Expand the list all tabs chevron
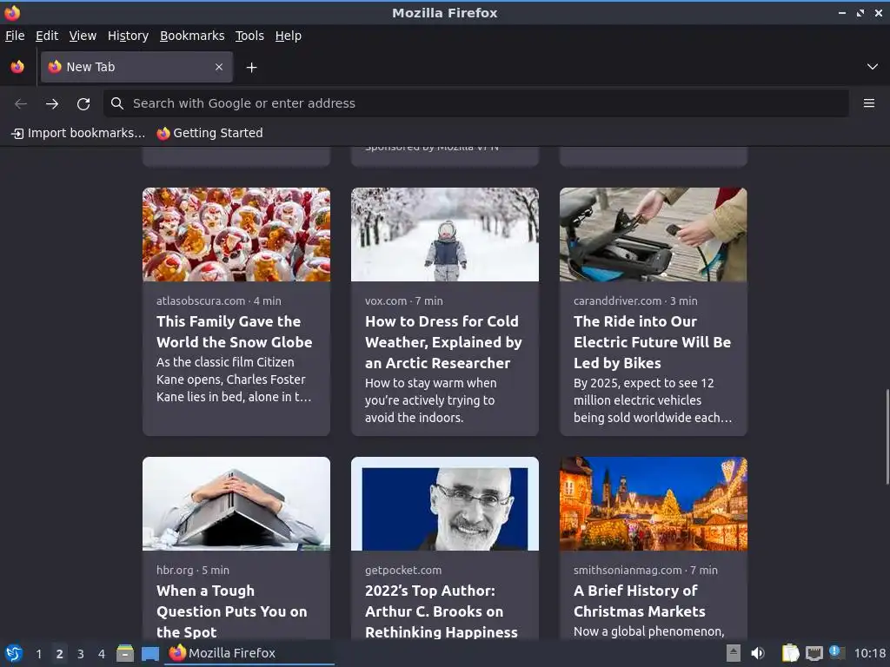The height and width of the screenshot is (667, 890). click(873, 67)
